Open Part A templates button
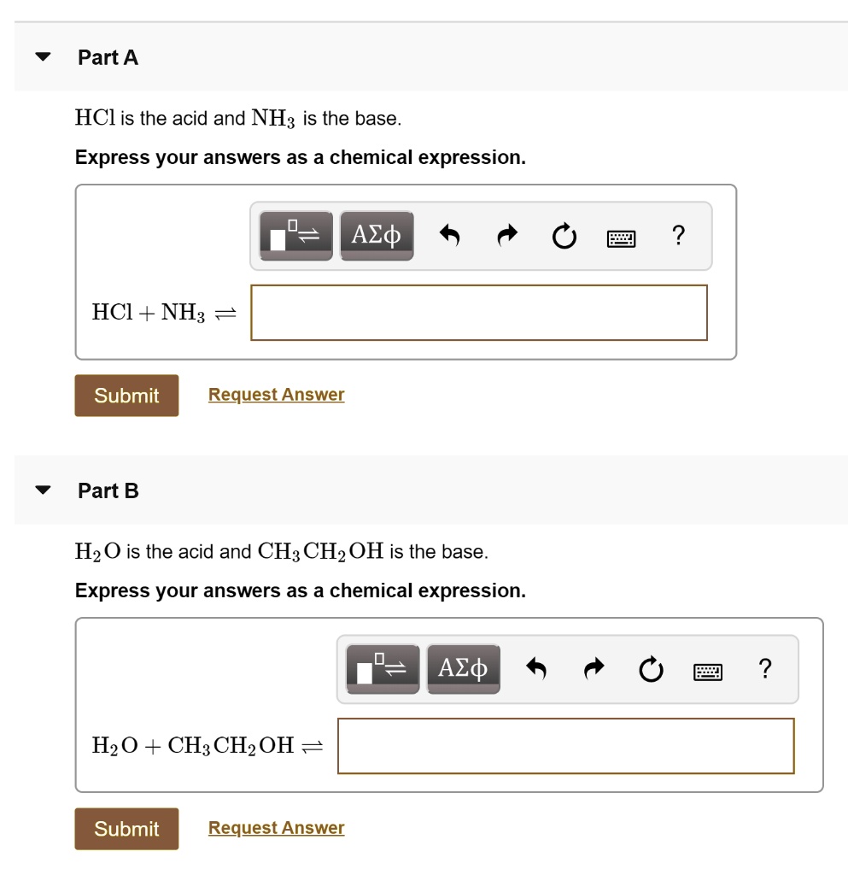The width and height of the screenshot is (848, 875). (x=295, y=235)
